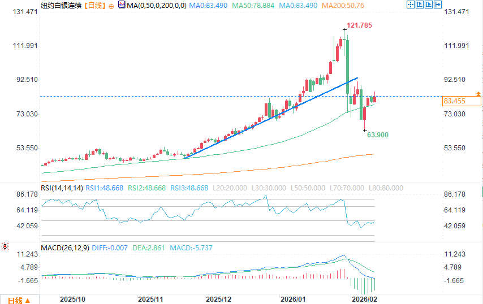Click the L50:50.000 level label
Image resolution: width=483 pixels, height=304 pixels.
coord(308,188)
